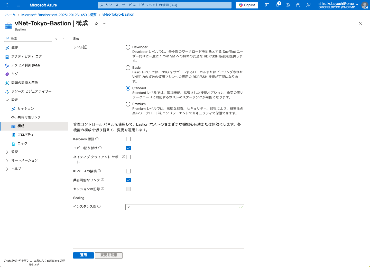The width and height of the screenshot is (370, 267).
Task: Collapse the sidebar with the double-chevron icon
Action: click(x=64, y=38)
